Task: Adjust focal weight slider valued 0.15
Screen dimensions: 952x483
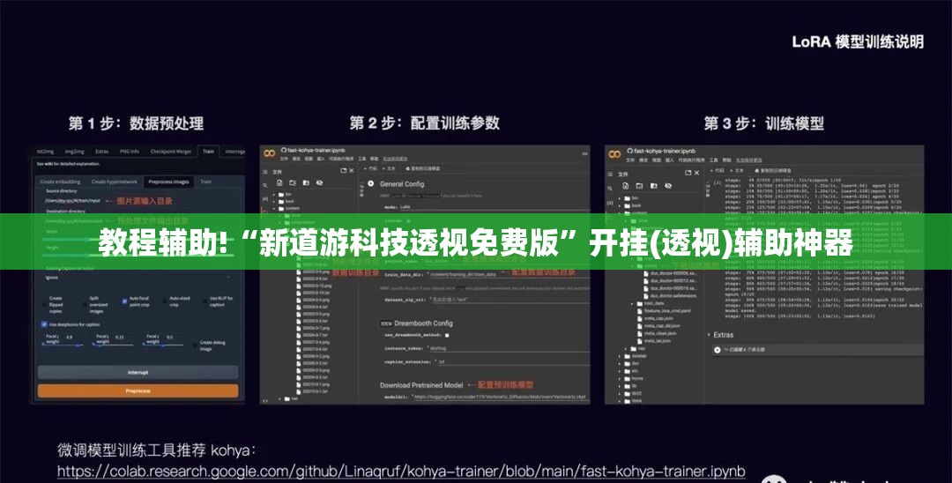Action: pos(112,344)
